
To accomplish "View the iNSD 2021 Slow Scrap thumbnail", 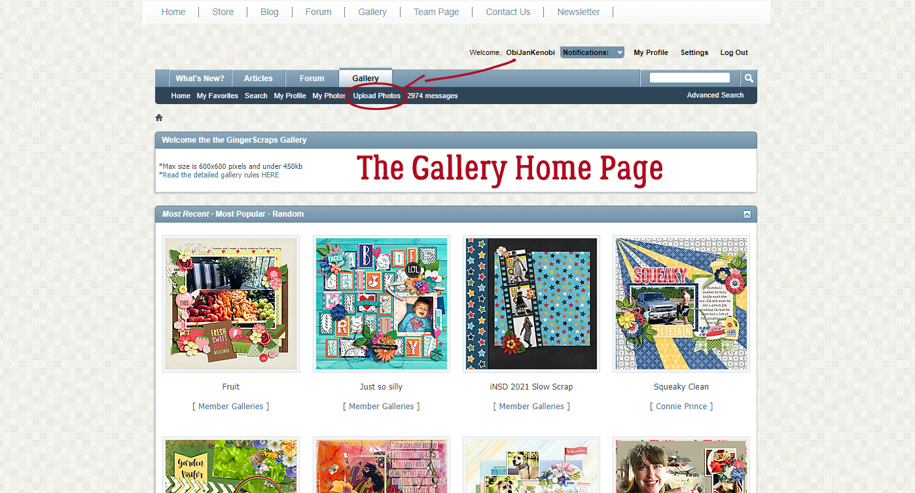I will [x=531, y=304].
